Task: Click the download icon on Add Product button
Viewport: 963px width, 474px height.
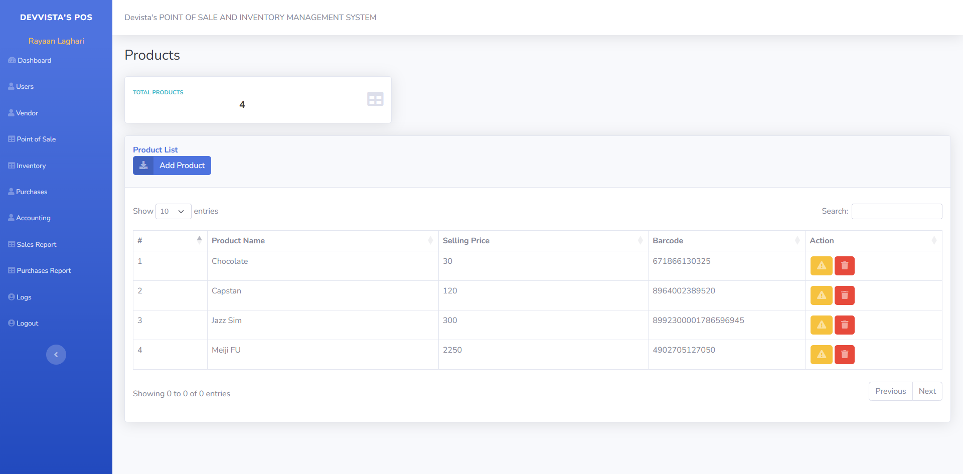Action: 143,166
